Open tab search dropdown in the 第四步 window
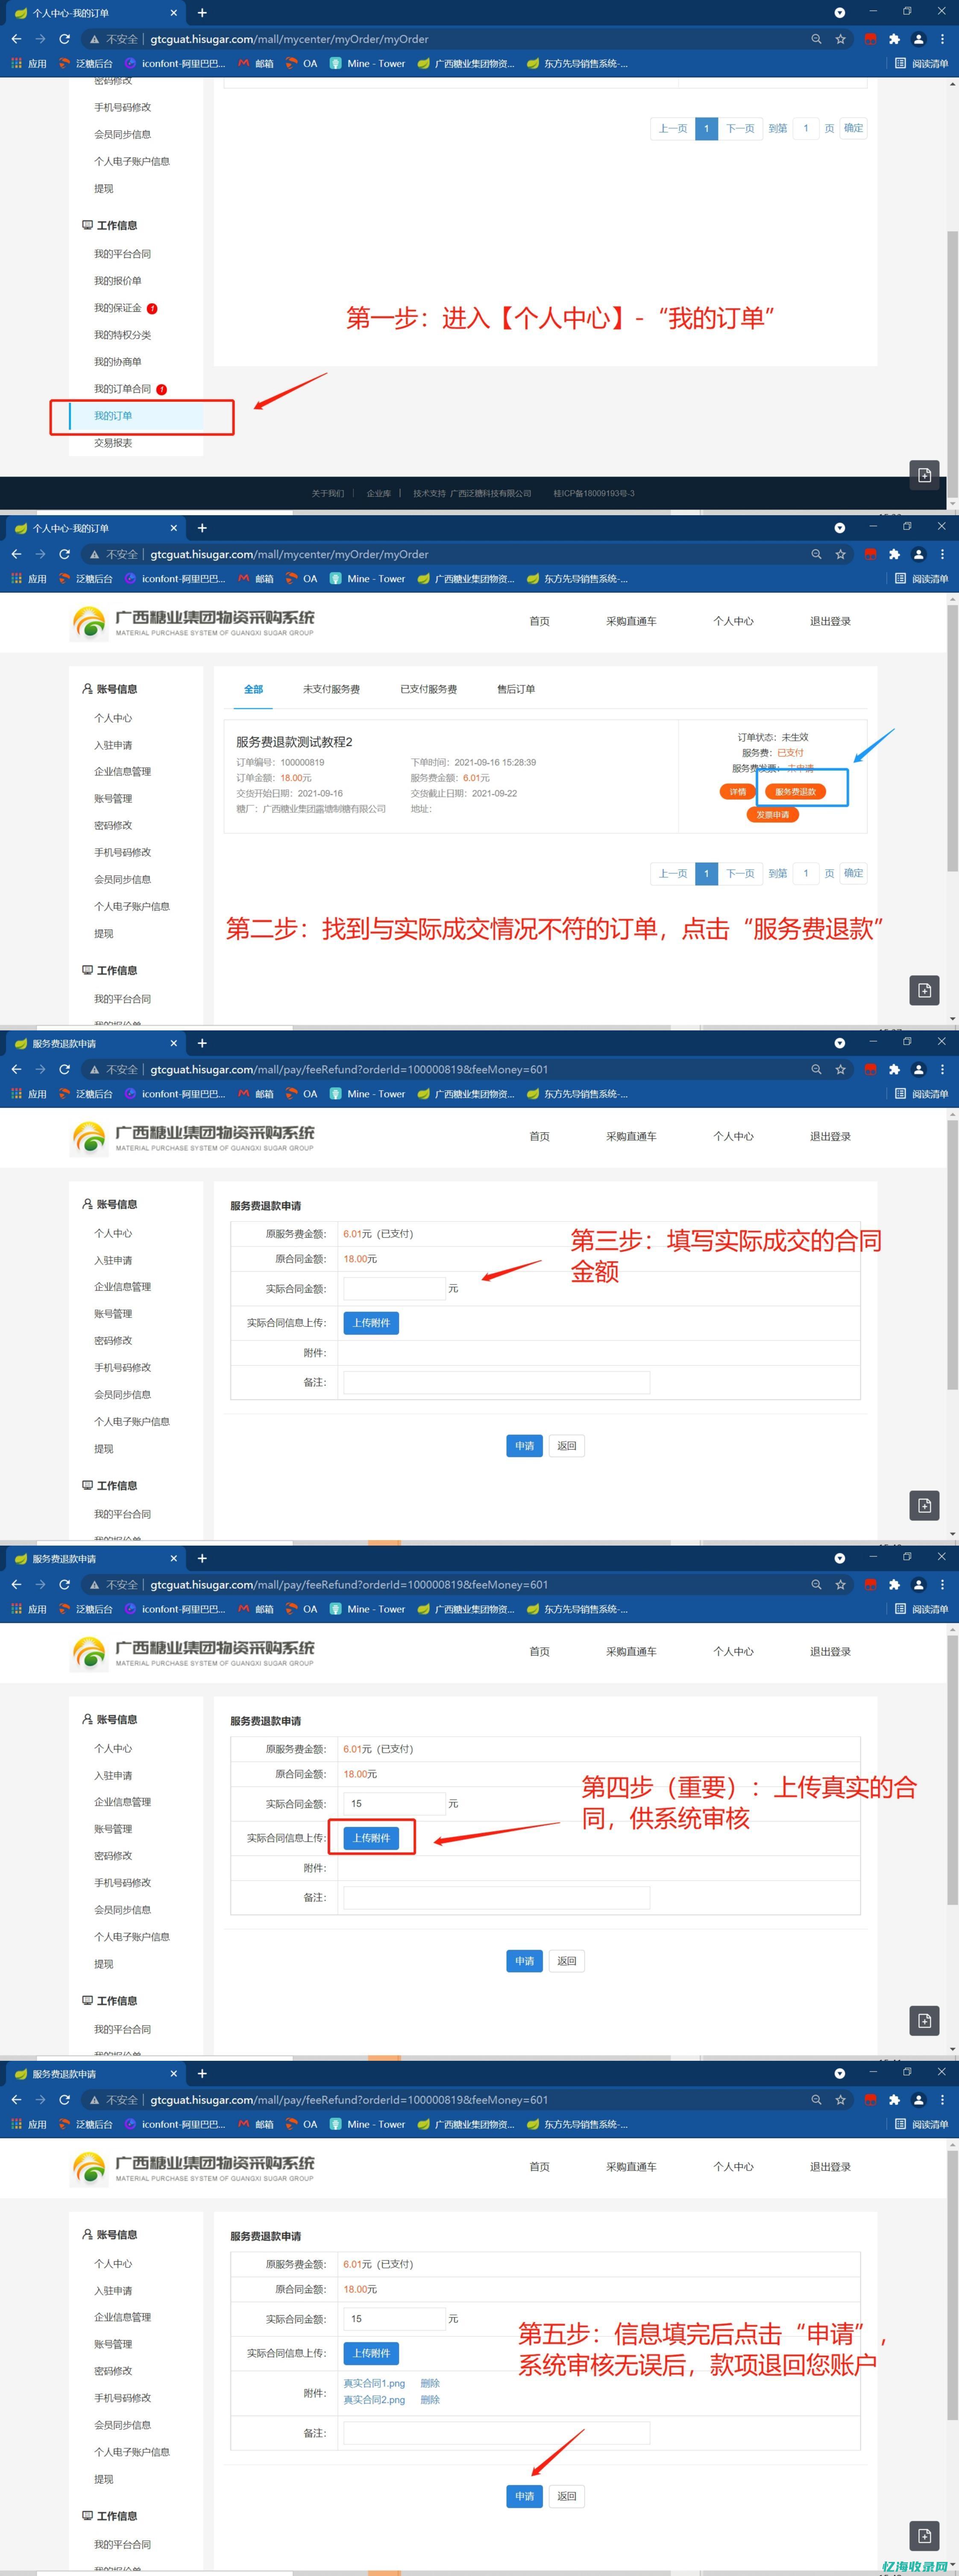Viewport: 959px width, 2576px height. coord(839,1558)
